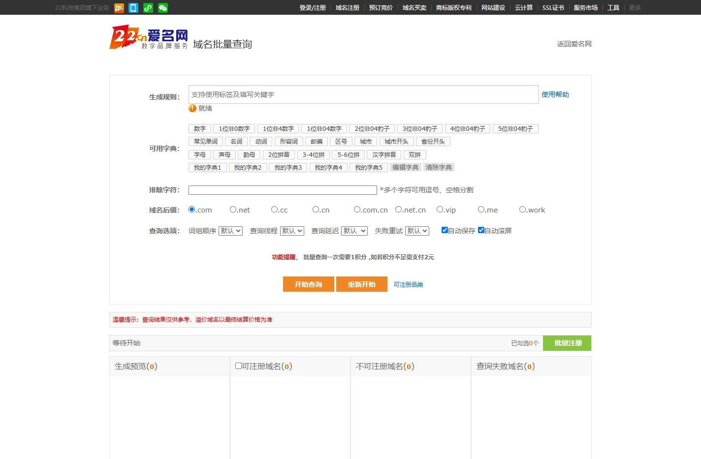Insert the 3-4位拼 dictionary tag
The image size is (701, 459).
(314, 154)
